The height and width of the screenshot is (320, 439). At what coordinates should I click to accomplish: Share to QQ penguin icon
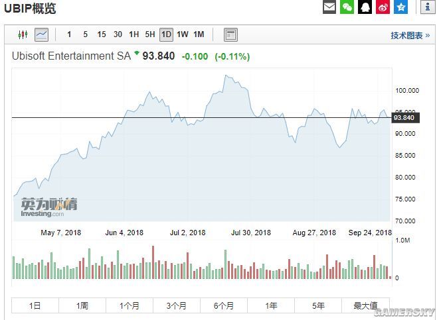click(x=365, y=7)
